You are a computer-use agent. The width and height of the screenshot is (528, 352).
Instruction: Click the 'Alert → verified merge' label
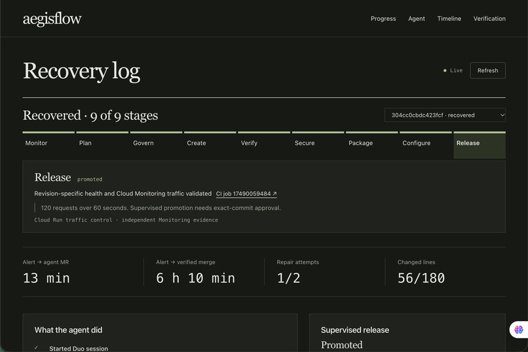tap(185, 262)
